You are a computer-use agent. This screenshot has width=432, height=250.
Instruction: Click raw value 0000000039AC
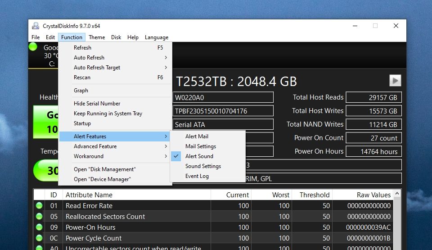(369, 227)
